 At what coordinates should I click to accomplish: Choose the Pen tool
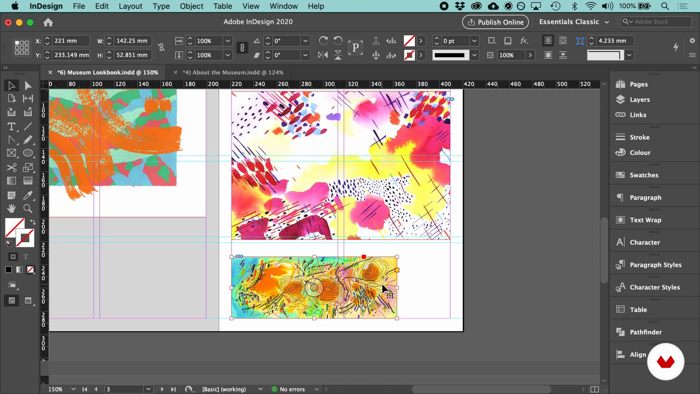(11, 140)
